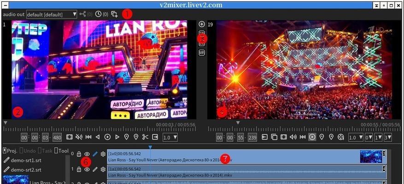Open track 0 settings gear

click(103, 154)
